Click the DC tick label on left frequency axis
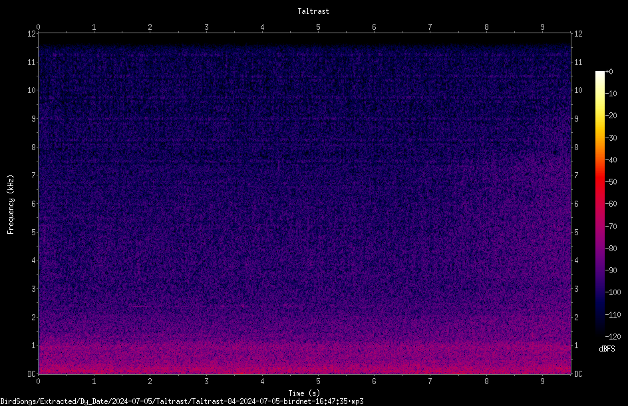Screen dimensions: 628x406 (31, 374)
